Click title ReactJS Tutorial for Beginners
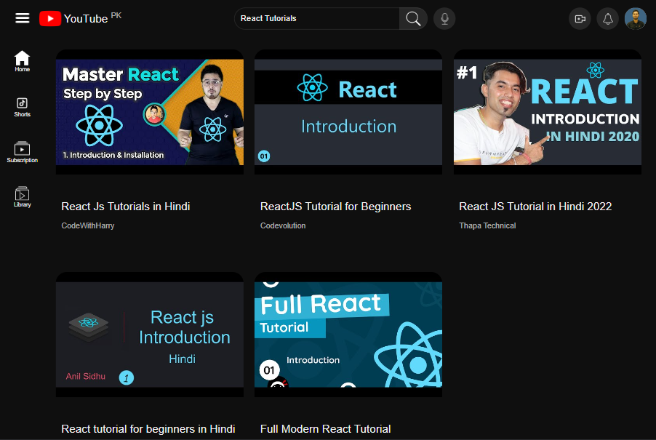Image resolution: width=656 pixels, height=440 pixels. [x=335, y=207]
